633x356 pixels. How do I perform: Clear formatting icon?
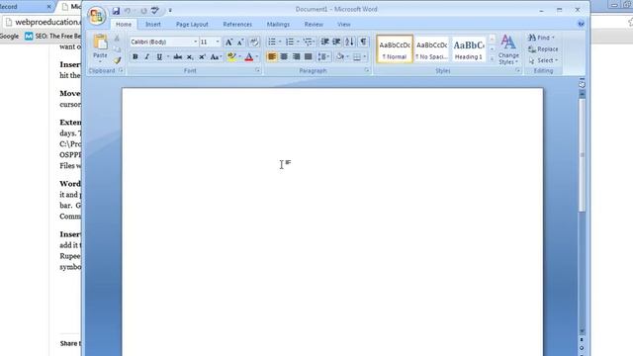click(x=254, y=42)
